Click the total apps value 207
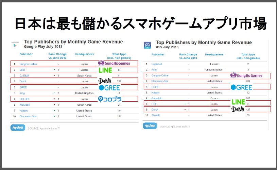277x170 pixels. [248, 98]
